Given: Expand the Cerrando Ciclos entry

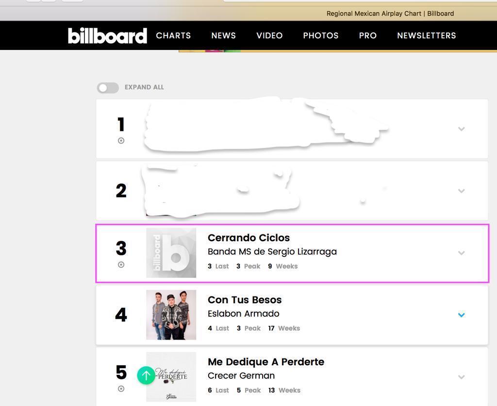Looking at the screenshot, I should coord(461,253).
